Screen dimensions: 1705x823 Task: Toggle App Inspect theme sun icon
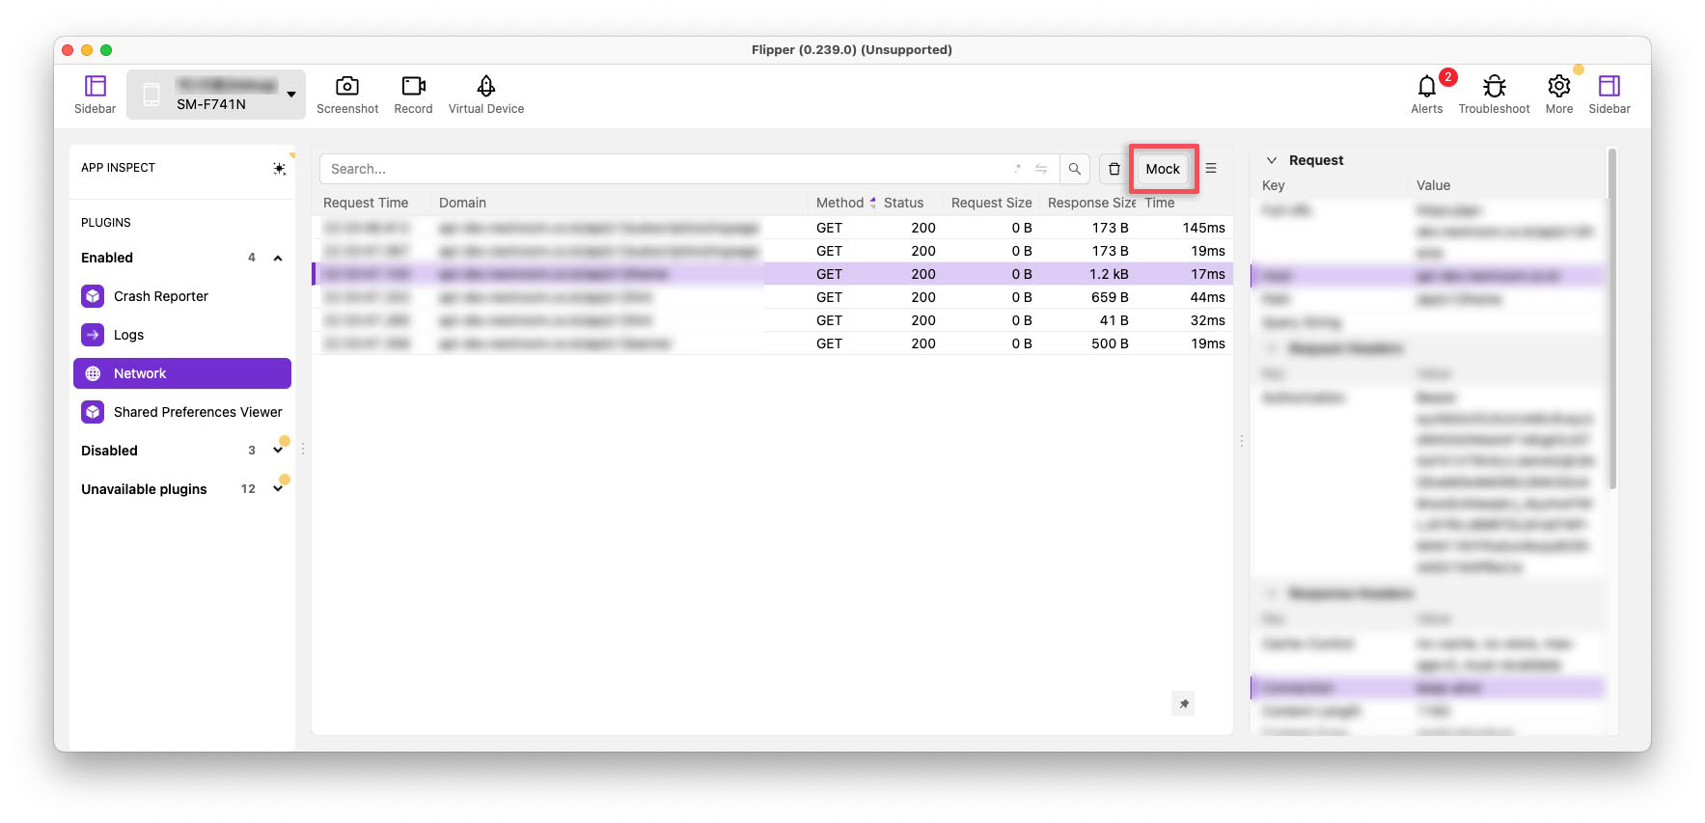[x=279, y=168]
